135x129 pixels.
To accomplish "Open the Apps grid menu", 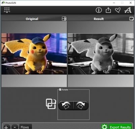I will click(7, 10).
